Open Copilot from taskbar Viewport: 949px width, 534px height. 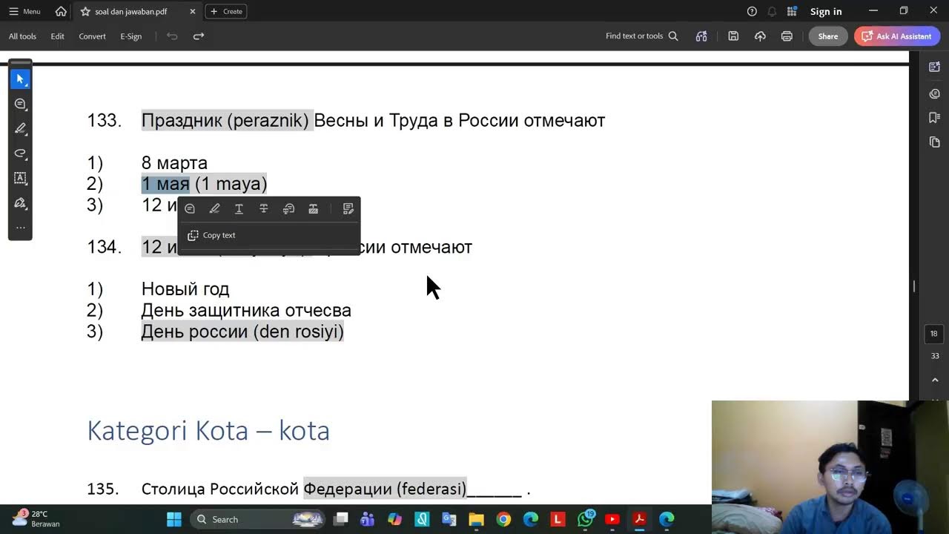click(394, 519)
